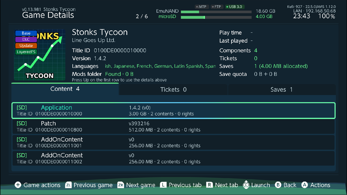Click the EmuNAND storage usage bar
Image resolution: width=347 pixels, height=195 pixels.
click(216, 12)
